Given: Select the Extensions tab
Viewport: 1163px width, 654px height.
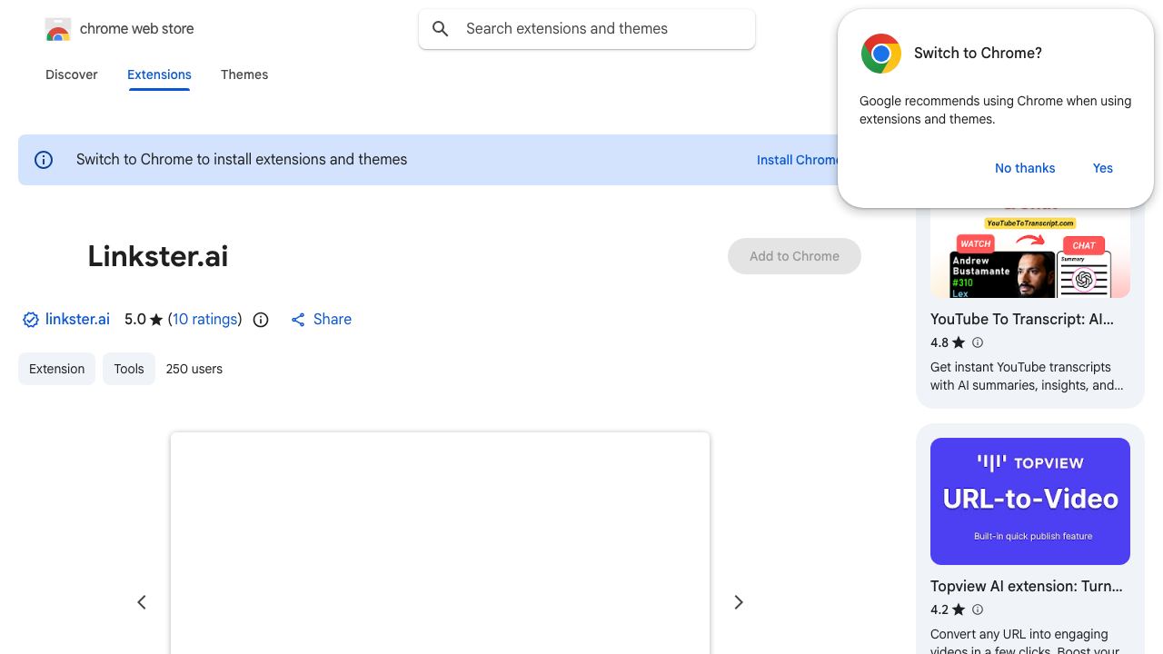Looking at the screenshot, I should (159, 74).
